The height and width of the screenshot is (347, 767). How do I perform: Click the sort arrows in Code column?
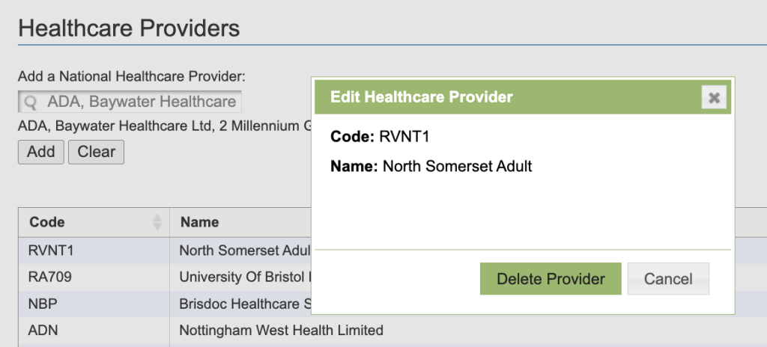[157, 222]
